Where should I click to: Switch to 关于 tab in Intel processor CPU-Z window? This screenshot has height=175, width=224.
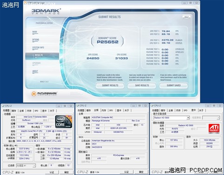(x=52, y=111)
